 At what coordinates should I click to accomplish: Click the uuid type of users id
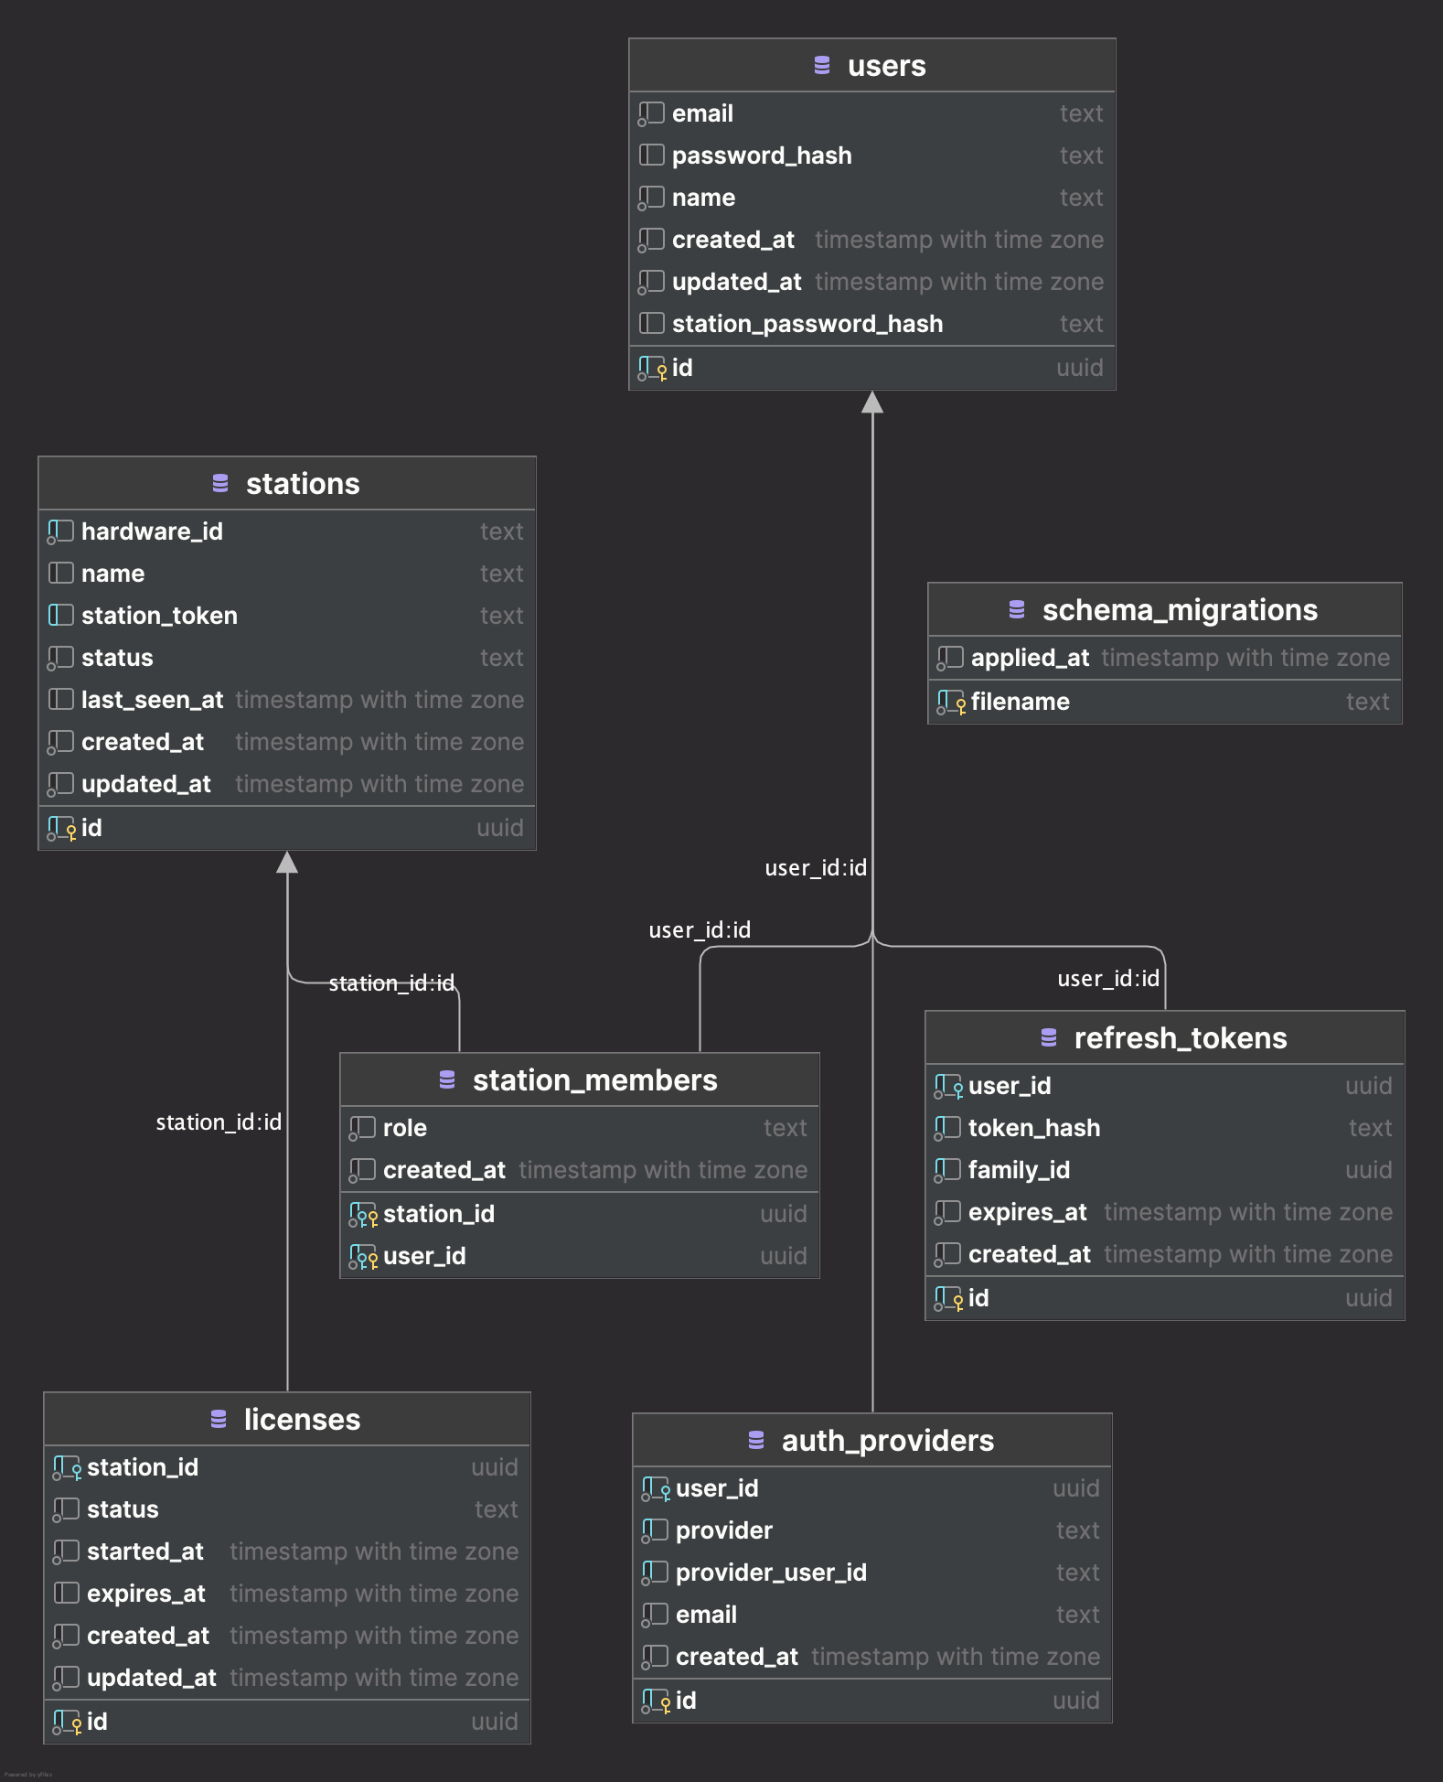pyautogui.click(x=1079, y=368)
